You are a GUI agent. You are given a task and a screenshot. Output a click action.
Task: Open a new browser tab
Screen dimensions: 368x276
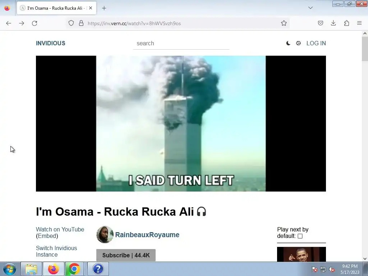104,8
